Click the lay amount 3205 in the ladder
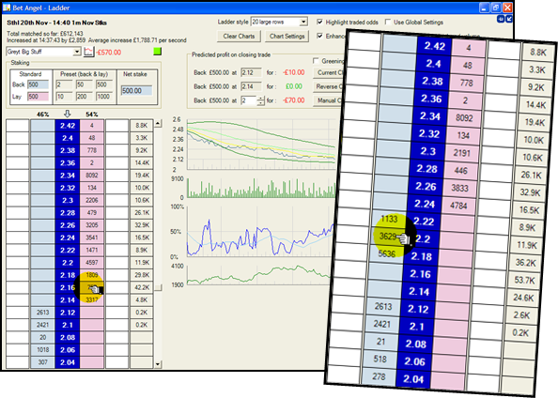The width and height of the screenshot is (558, 398). [x=92, y=225]
